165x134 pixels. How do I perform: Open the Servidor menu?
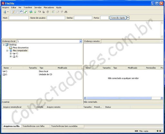[x=38, y=7]
